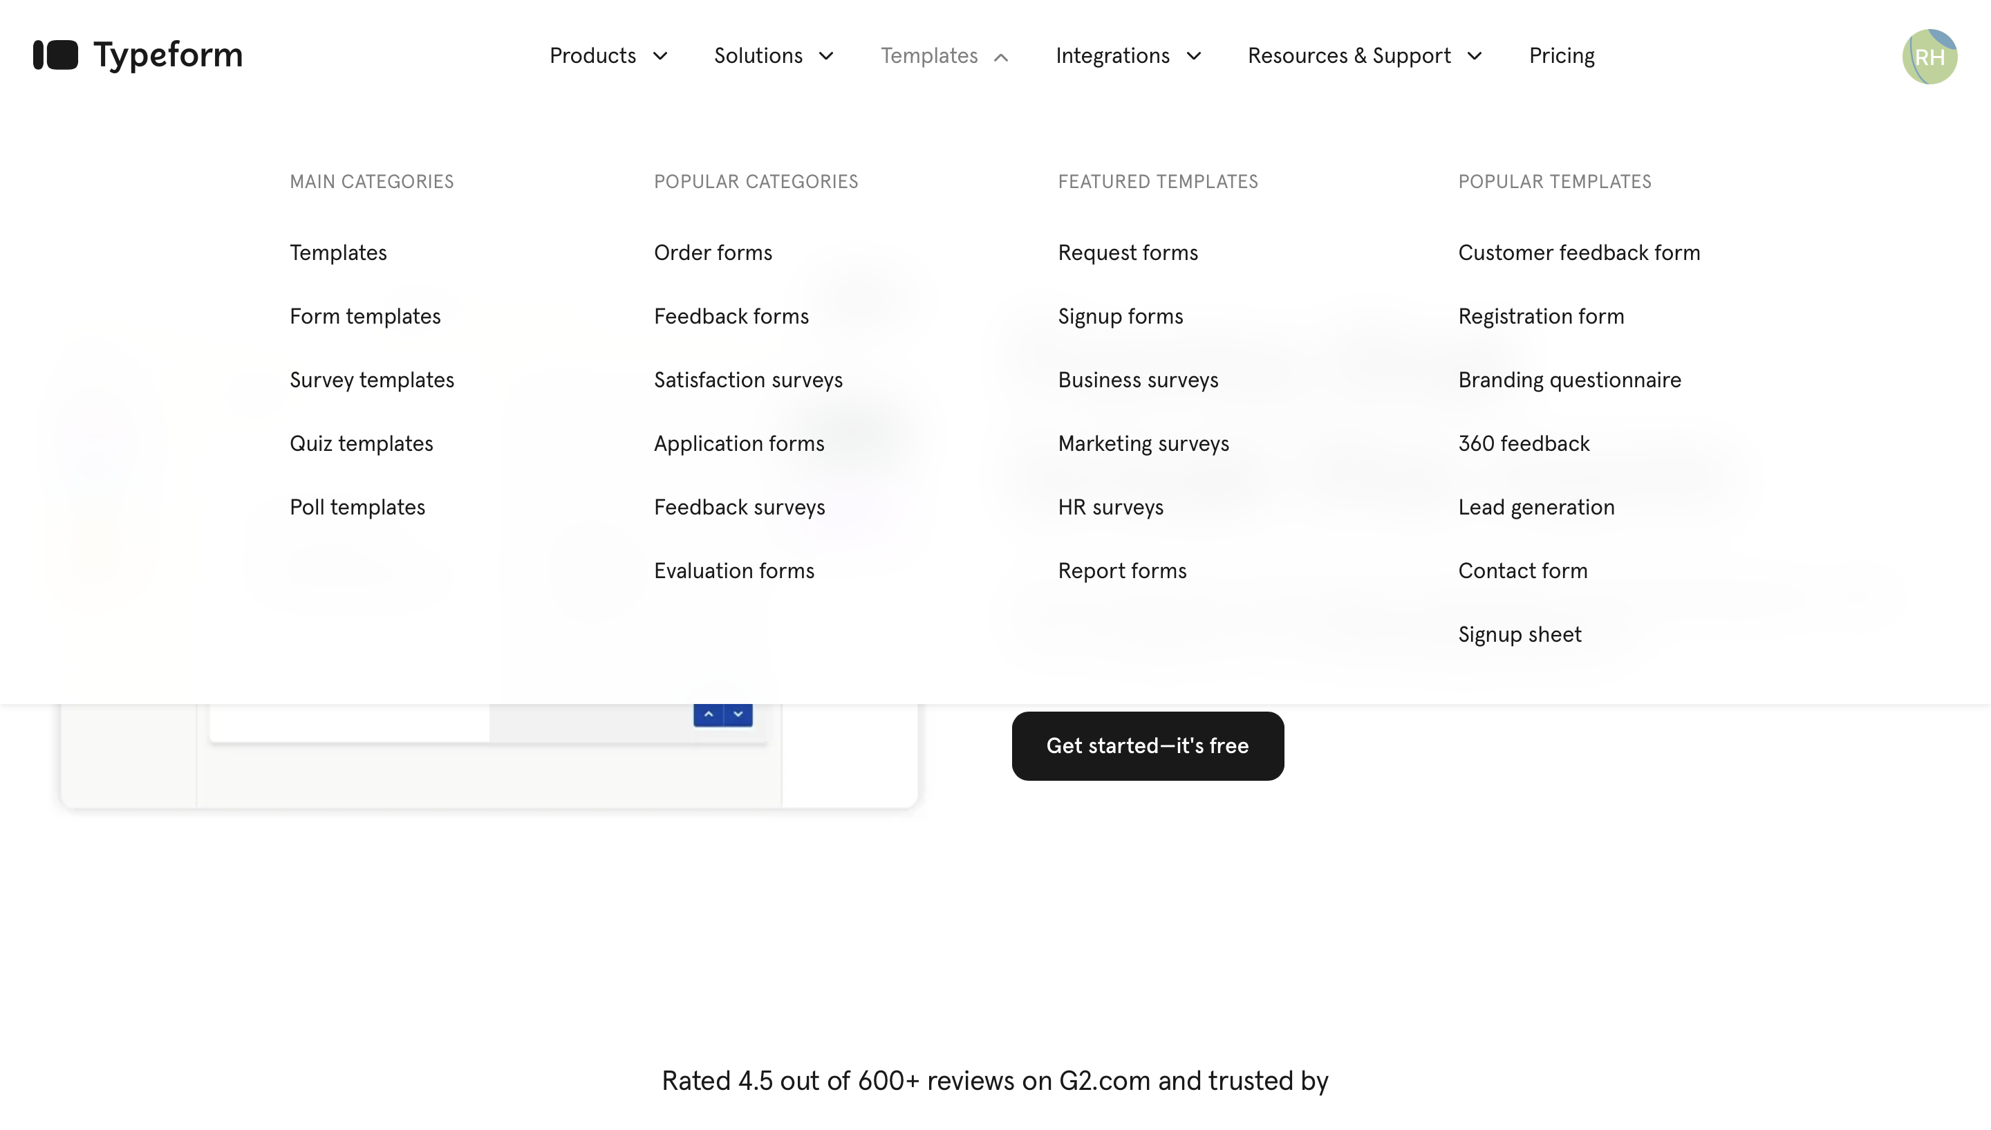Select Application forms category

739,444
